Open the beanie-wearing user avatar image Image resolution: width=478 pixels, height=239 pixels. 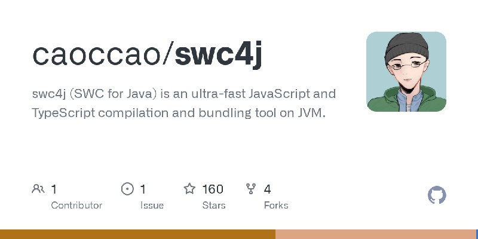point(406,72)
